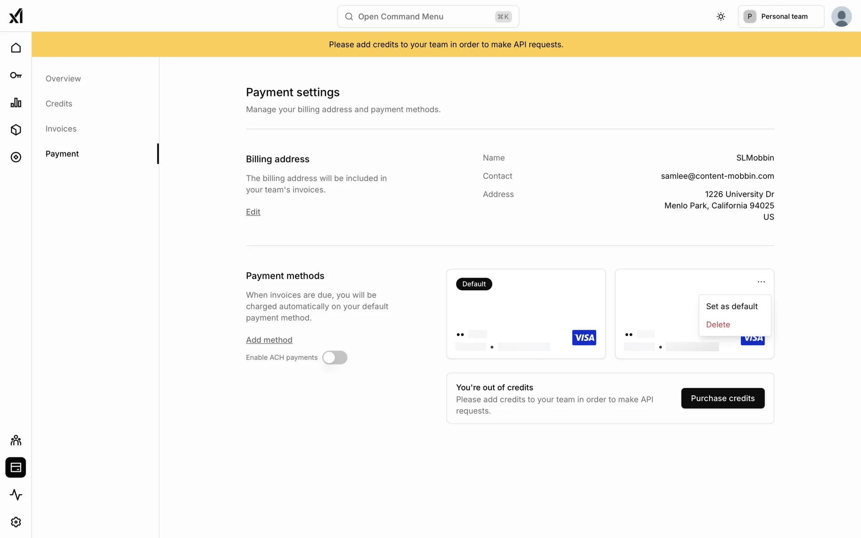Choose Set as default from menu
The image size is (861, 538).
click(731, 306)
